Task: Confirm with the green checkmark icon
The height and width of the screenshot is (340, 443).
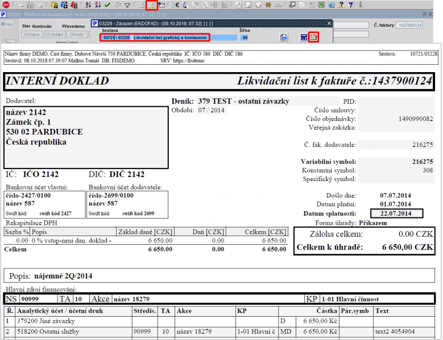Action: pos(107,5)
